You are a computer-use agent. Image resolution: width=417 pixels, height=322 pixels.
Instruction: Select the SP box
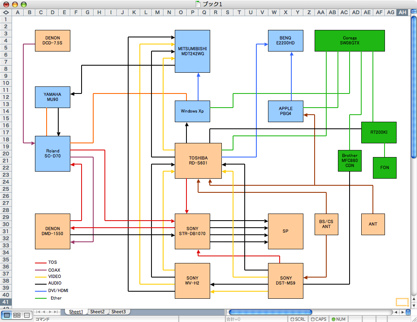(285, 231)
